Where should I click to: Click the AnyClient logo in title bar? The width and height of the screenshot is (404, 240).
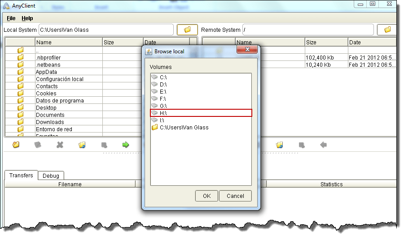pos(6,6)
